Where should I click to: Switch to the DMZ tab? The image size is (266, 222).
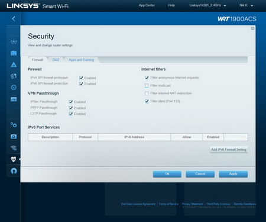pyautogui.click(x=56, y=60)
